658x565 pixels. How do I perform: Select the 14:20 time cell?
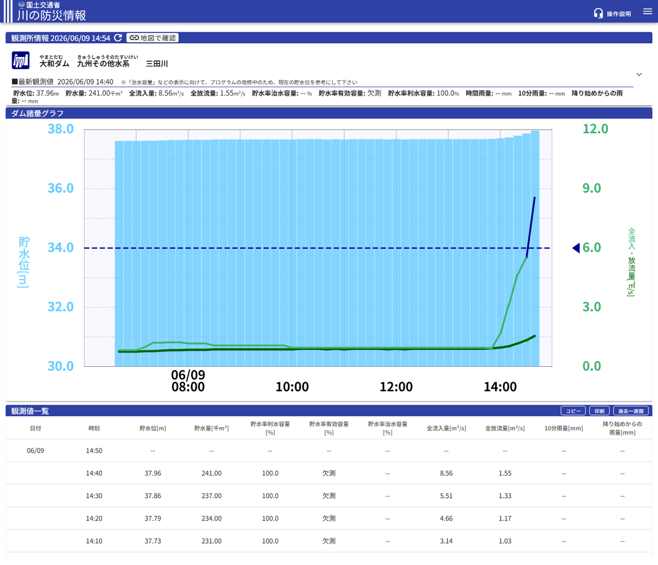94,518
